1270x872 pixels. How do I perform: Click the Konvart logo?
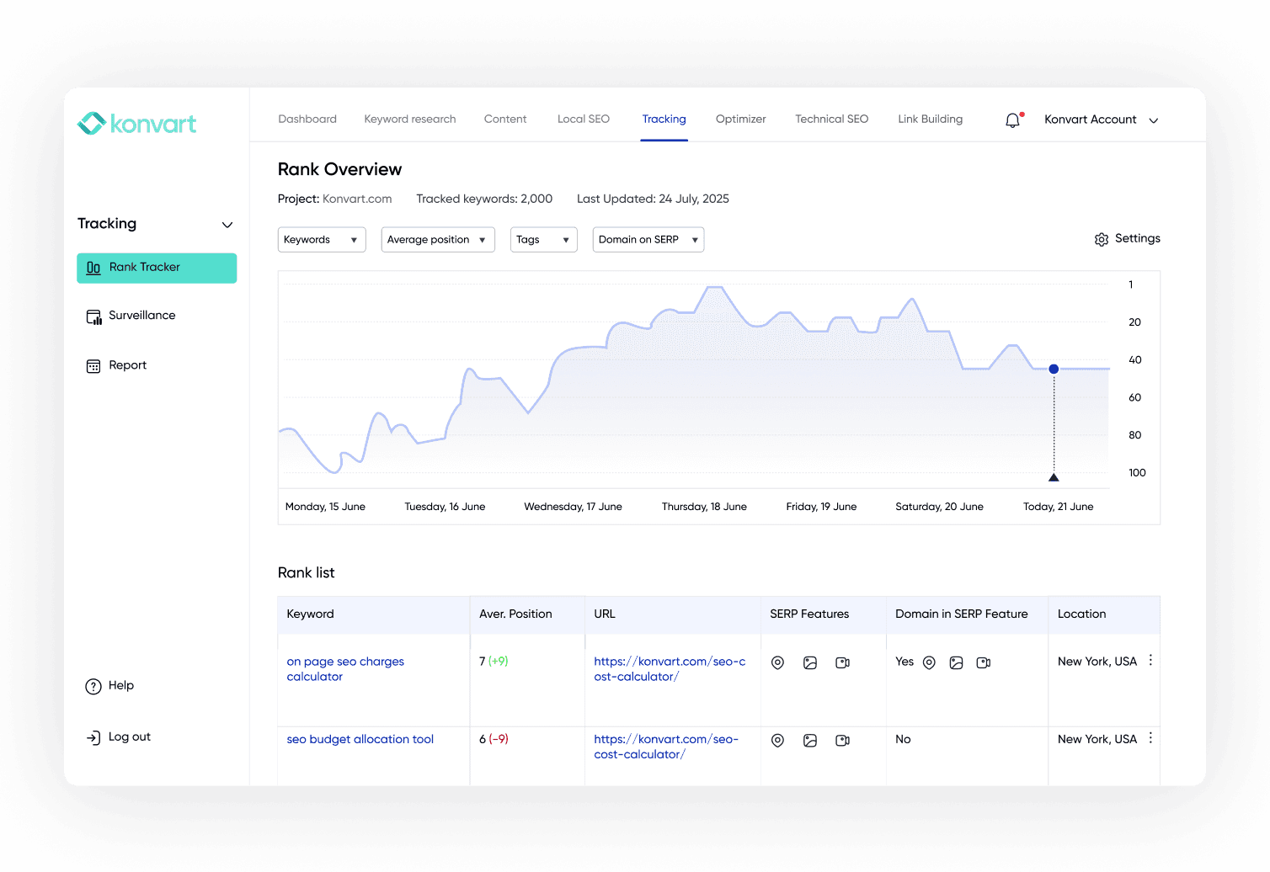click(x=137, y=124)
